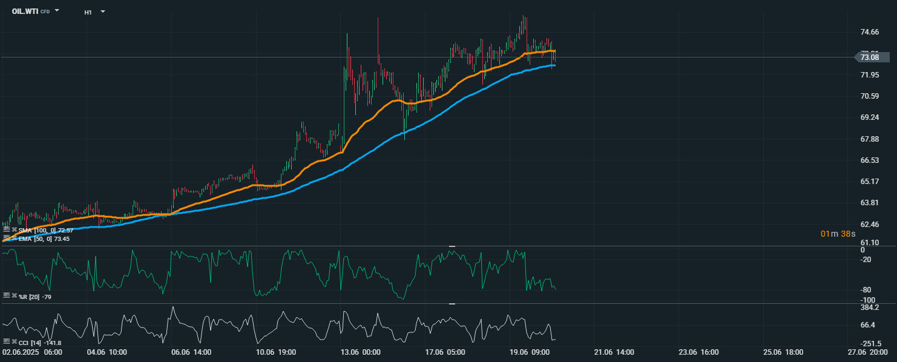Click price axis value 63.81
897x362 pixels.
coord(869,203)
